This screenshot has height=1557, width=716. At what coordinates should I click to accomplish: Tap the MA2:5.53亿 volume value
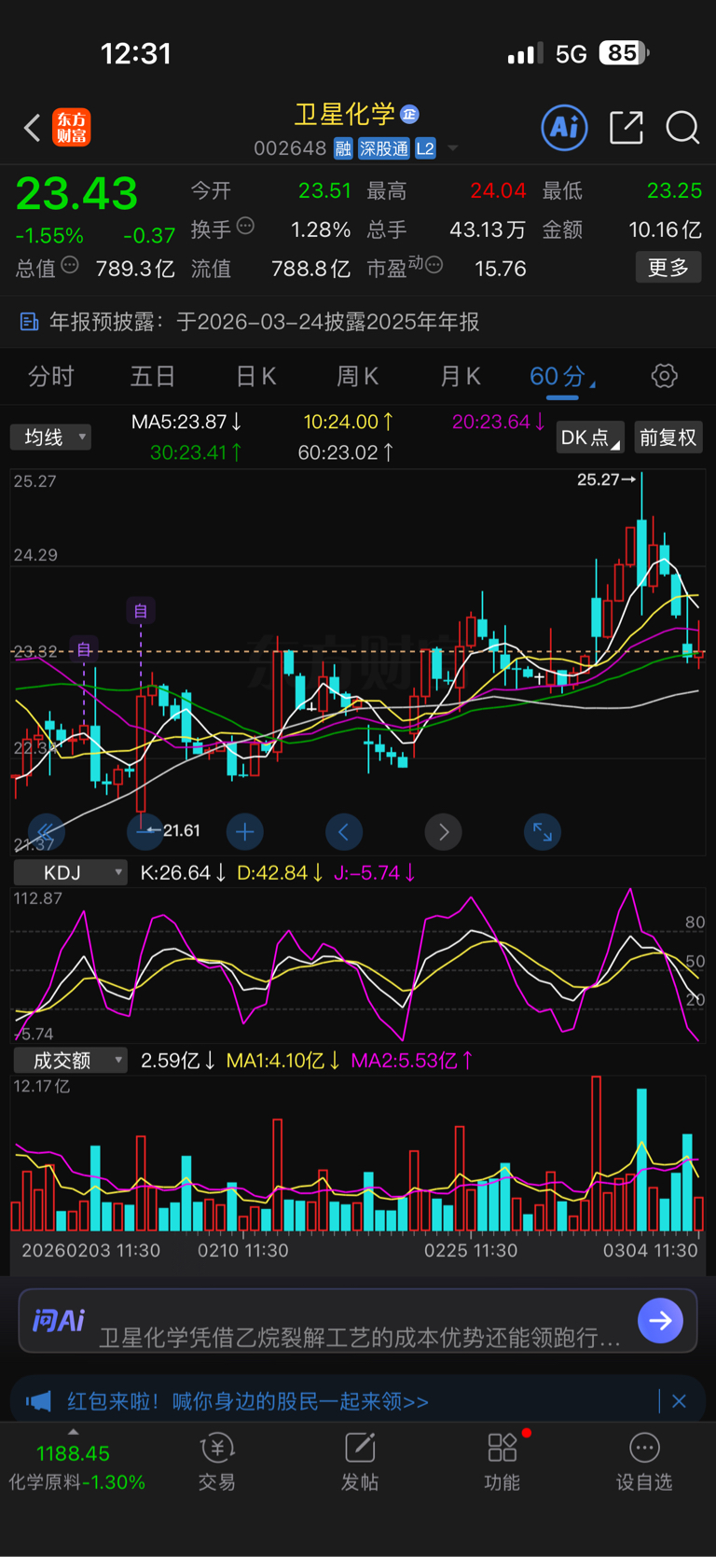click(x=412, y=1061)
